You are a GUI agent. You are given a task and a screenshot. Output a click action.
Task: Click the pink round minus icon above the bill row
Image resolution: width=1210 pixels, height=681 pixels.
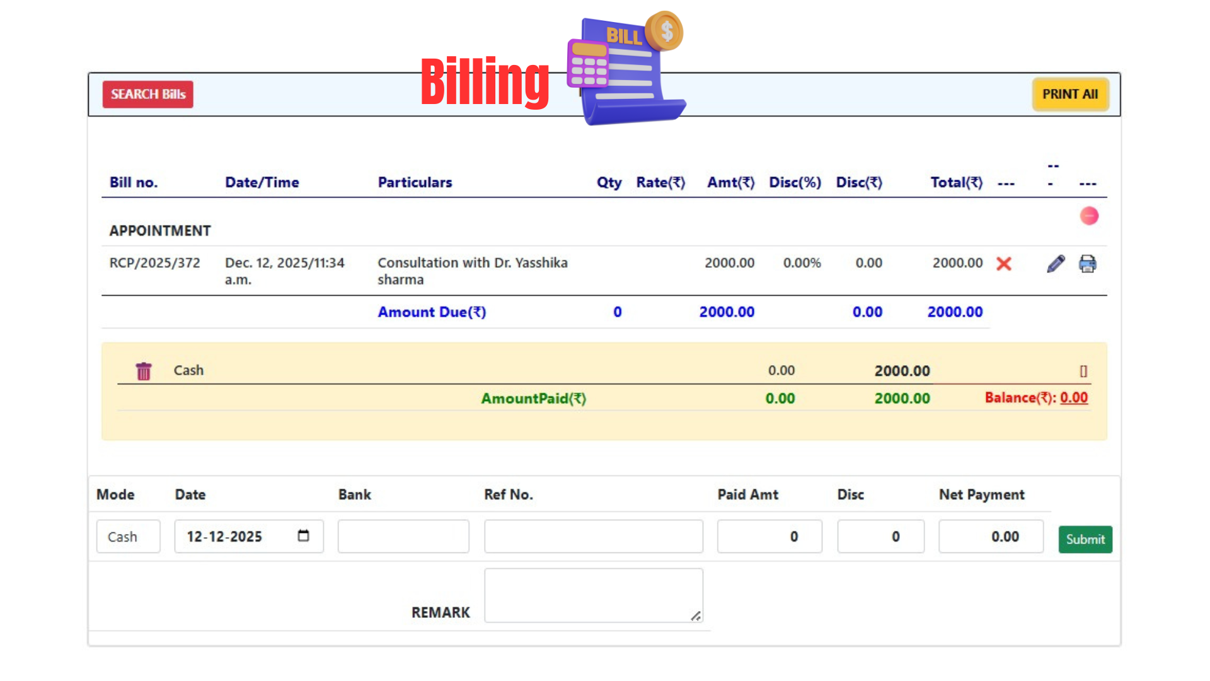(1089, 216)
